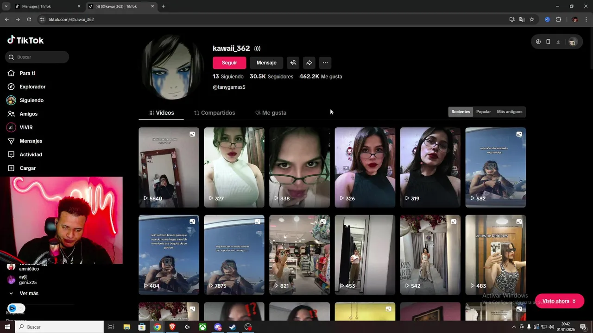Image resolution: width=593 pixels, height=333 pixels.
Task: Open the video with 7875 views
Action: click(x=234, y=255)
